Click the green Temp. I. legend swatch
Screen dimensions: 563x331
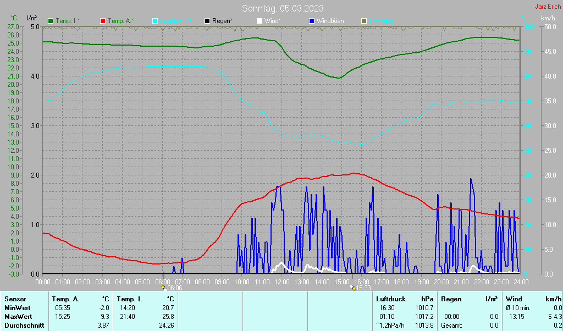(x=51, y=21)
